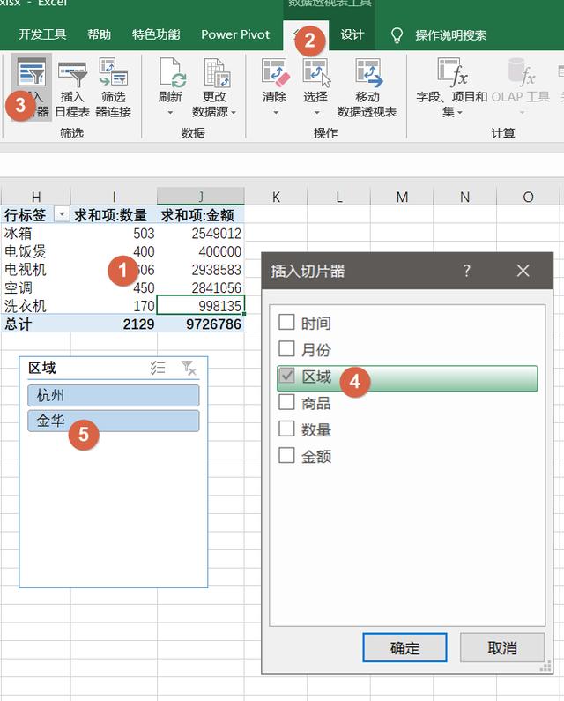Expand the 更改数据源 dropdown arrow
564x701 pixels.
(234, 113)
